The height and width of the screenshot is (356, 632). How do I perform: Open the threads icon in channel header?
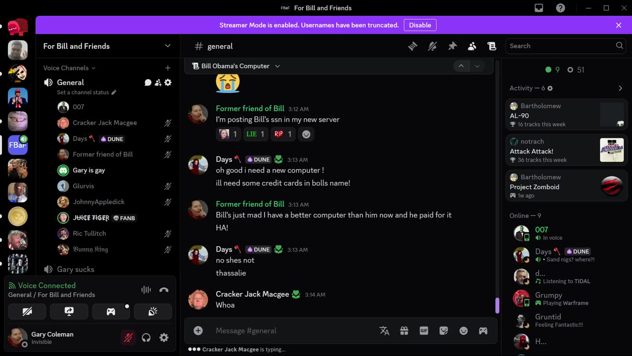(x=413, y=46)
